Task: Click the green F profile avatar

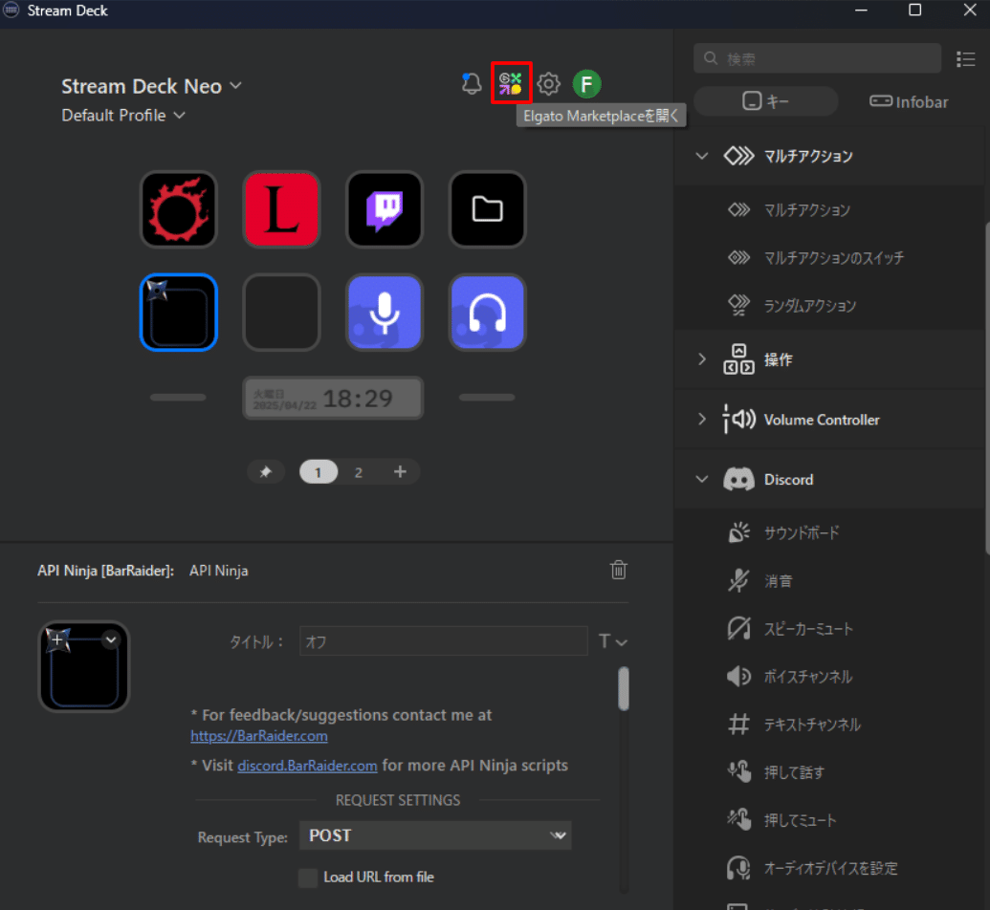Action: click(x=586, y=83)
